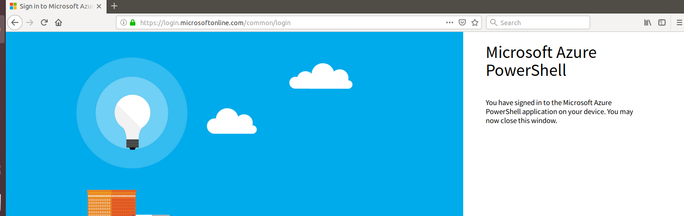Image resolution: width=684 pixels, height=216 pixels.
Task: Go back with the browser Back arrow
Action: 15,22
